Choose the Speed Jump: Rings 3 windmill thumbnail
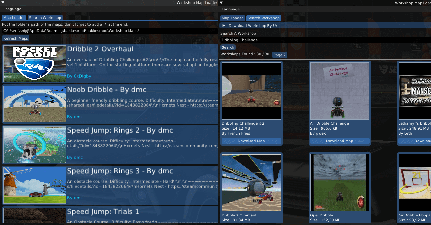 click(35, 185)
